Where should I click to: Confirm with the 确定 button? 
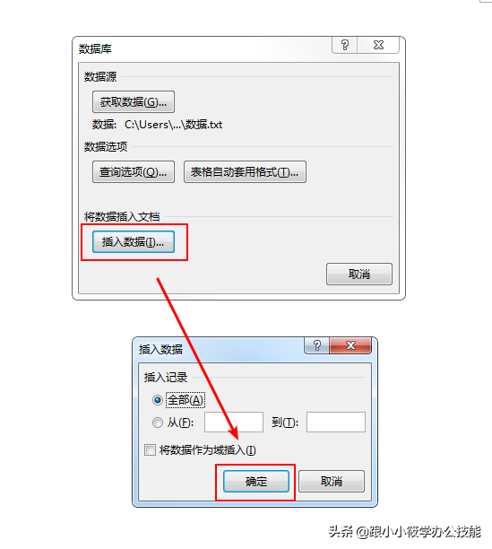coord(256,482)
